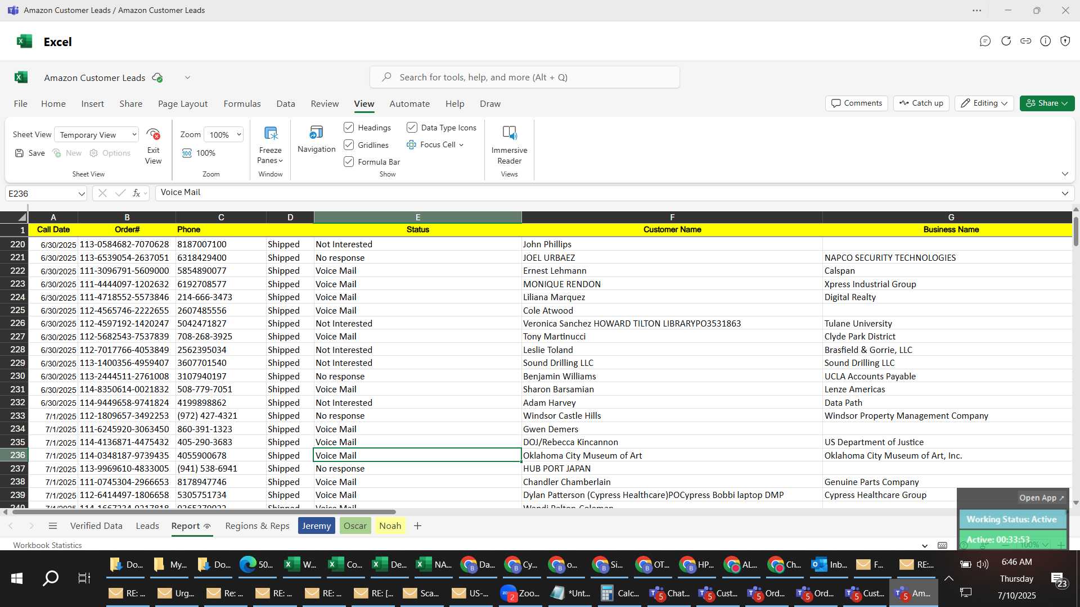Toggle the Formula Bar checkbox
Image resolution: width=1080 pixels, height=607 pixels.
[349, 162]
